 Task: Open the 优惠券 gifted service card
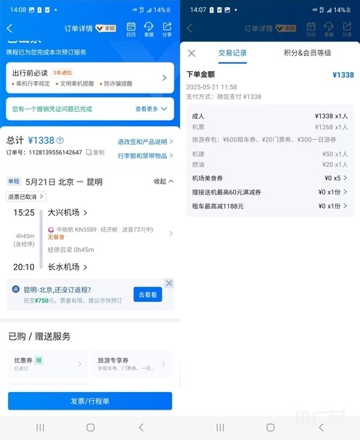coord(48,364)
